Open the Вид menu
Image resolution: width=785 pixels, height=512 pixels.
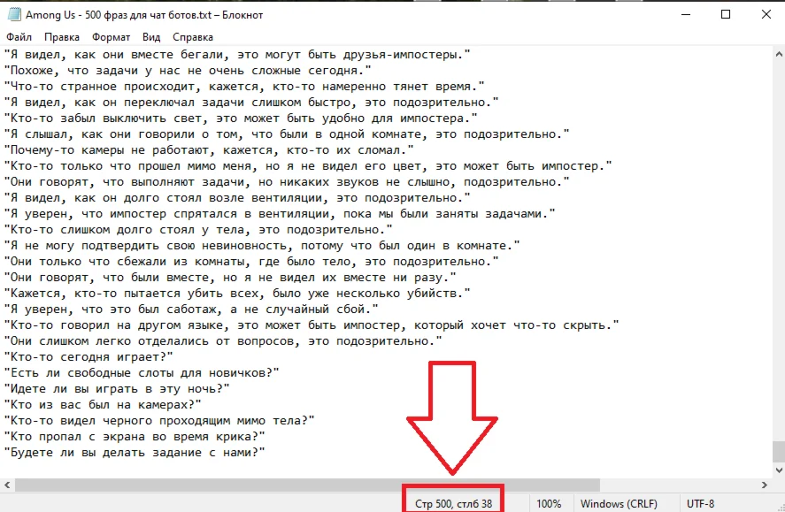coord(151,37)
